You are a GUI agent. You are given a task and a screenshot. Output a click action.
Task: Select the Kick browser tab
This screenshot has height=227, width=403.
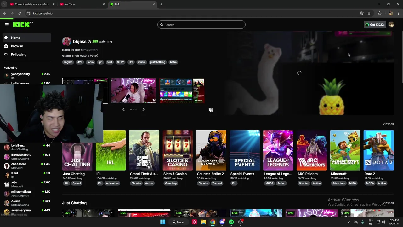pos(132,4)
